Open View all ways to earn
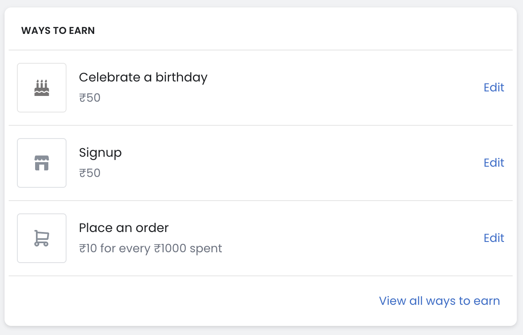The image size is (523, 335). (439, 301)
